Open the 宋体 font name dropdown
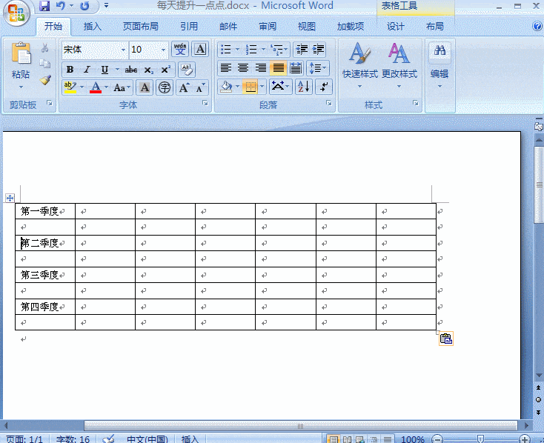This screenshot has width=544, height=443. point(123,50)
